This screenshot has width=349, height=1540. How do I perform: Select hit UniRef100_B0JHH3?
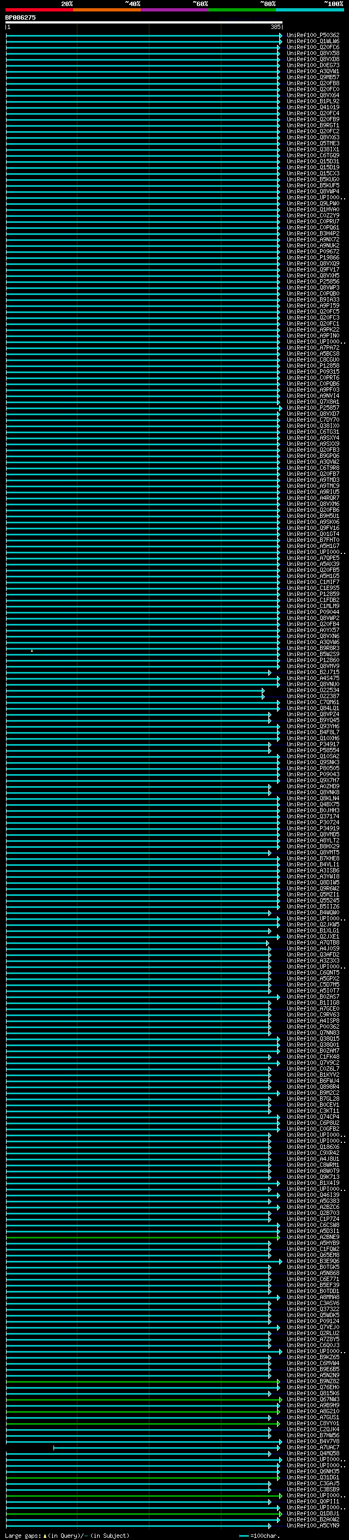point(313,810)
